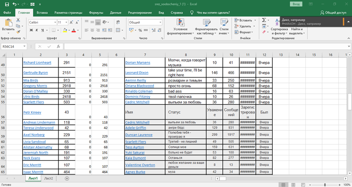352x187 pixels.
Task: Increase font size with large A
Action: tap(71, 23)
